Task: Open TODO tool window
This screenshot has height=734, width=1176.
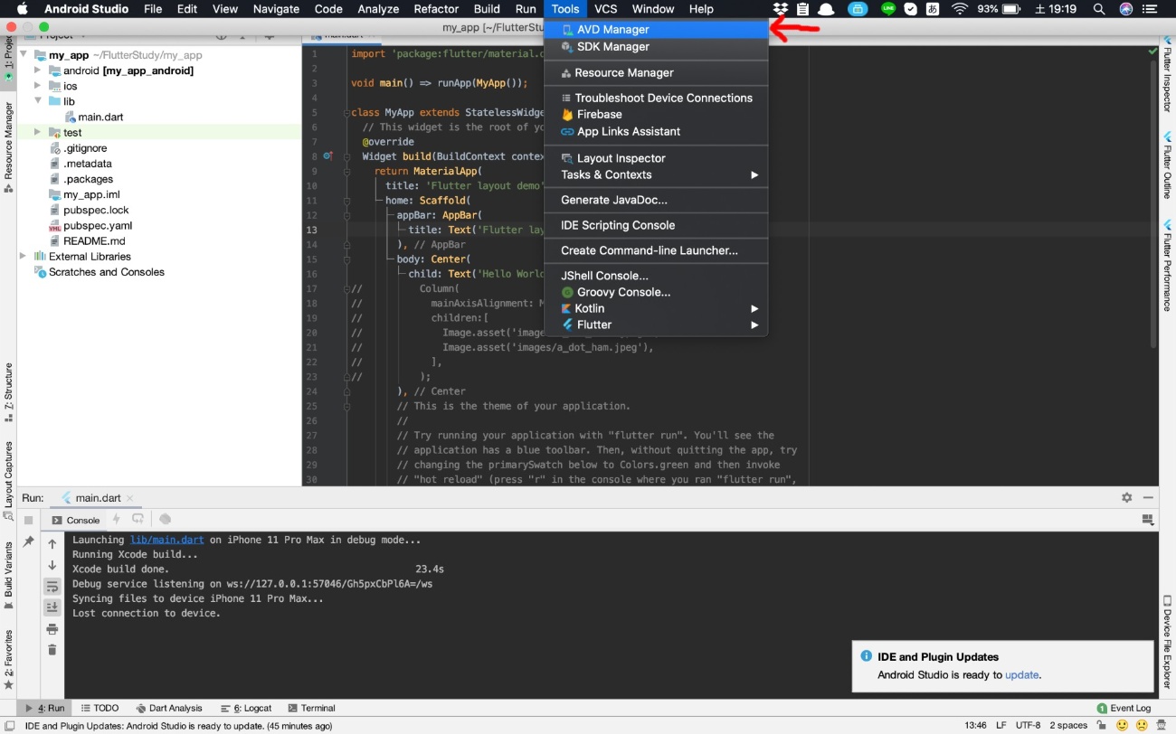Action: coord(100,708)
